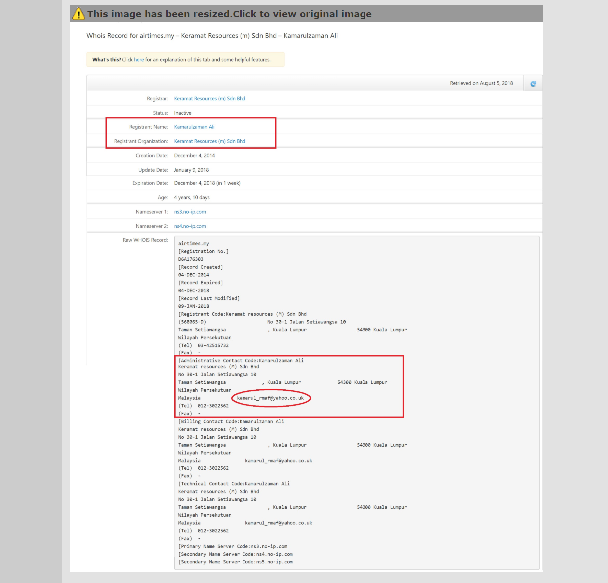Click the 'Status:' field label
This screenshot has height=583, width=608.
pyautogui.click(x=160, y=113)
